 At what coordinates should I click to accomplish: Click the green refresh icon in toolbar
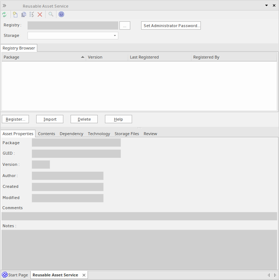coord(4,14)
